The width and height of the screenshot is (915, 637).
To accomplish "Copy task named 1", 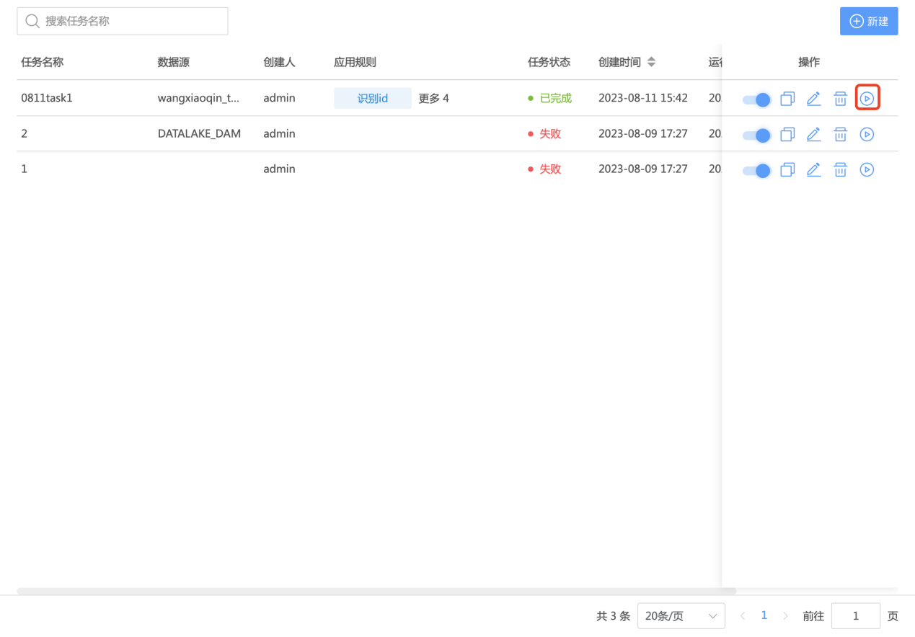I will click(x=787, y=169).
